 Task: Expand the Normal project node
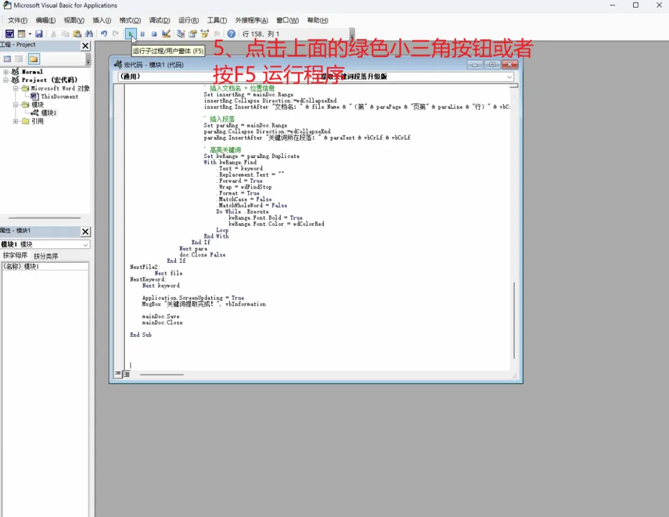pyautogui.click(x=6, y=72)
